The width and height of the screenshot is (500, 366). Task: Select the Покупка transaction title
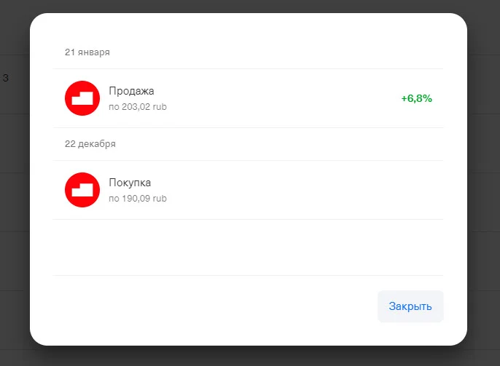[130, 183]
